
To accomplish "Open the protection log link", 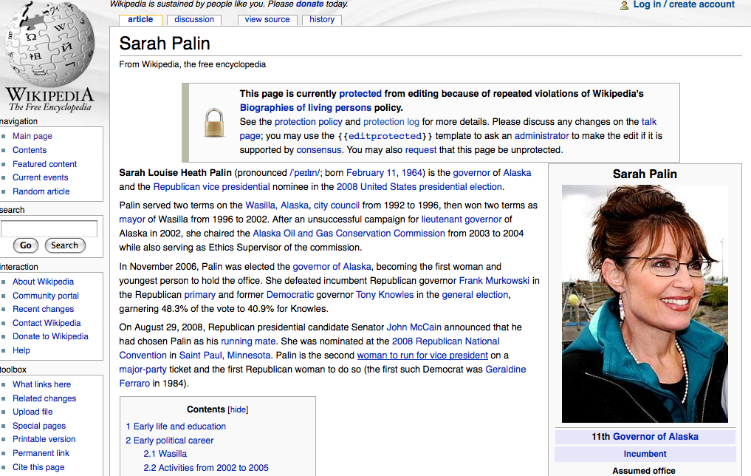I will (391, 122).
